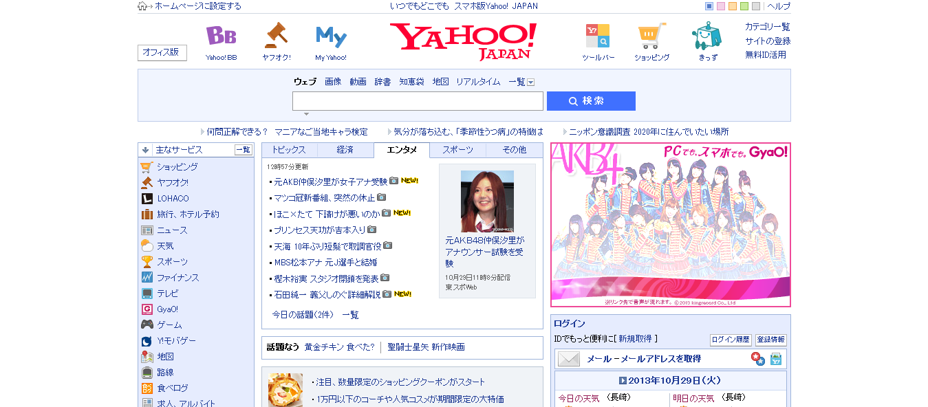928x407 pixels.
Task: Click the 登録情報 button
Action: tap(770, 340)
